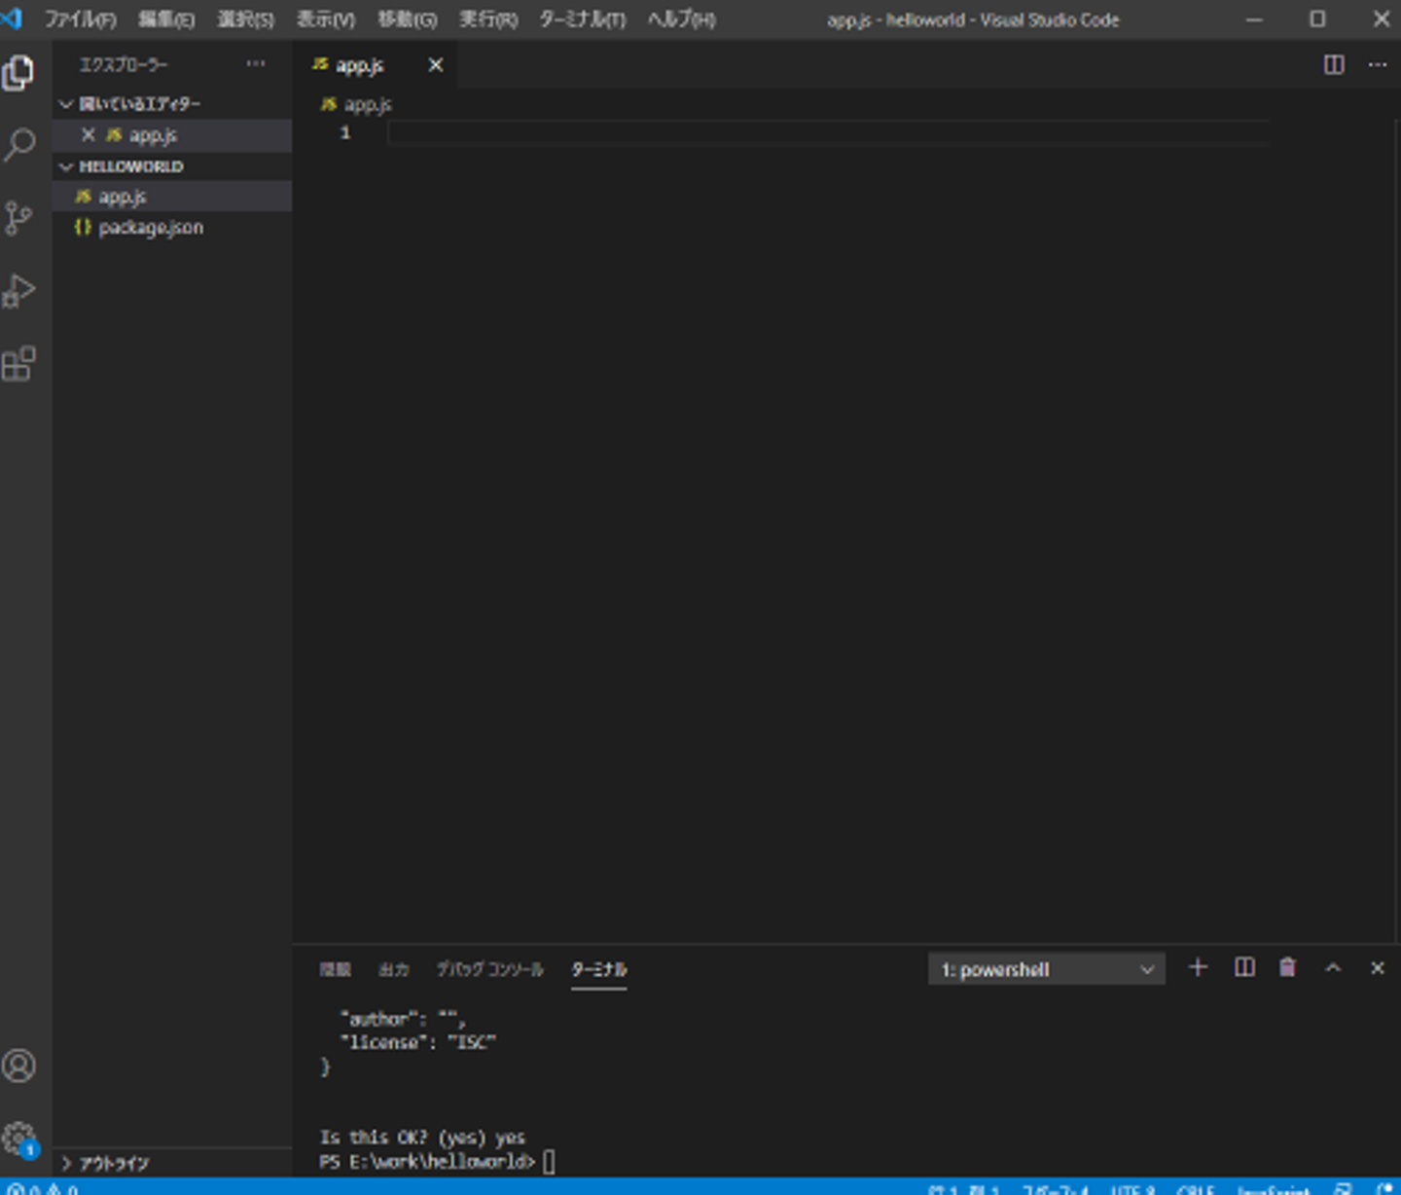Click the Accounts icon
The width and height of the screenshot is (1401, 1195).
coord(19,1067)
